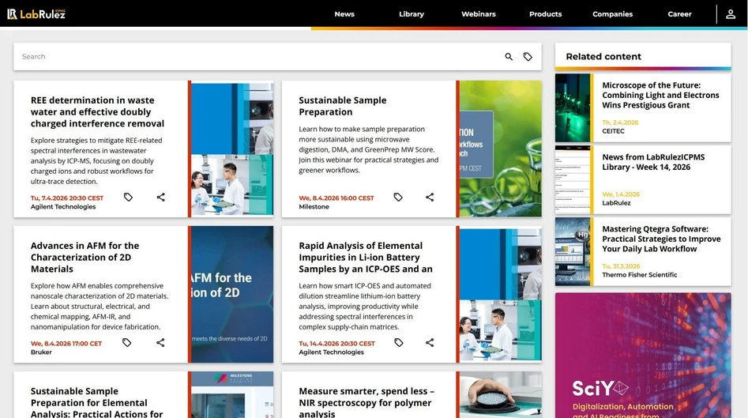Click 'Agilent Technologies' under Rapid Analysis card
This screenshot has width=748, height=418.
pyautogui.click(x=331, y=352)
